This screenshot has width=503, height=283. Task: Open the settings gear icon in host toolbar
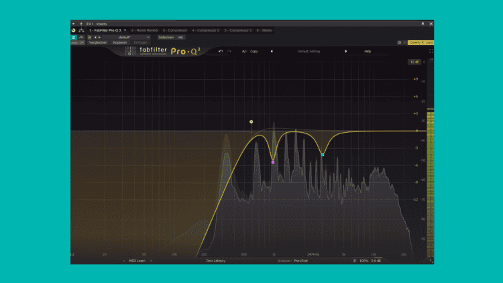tap(400, 42)
